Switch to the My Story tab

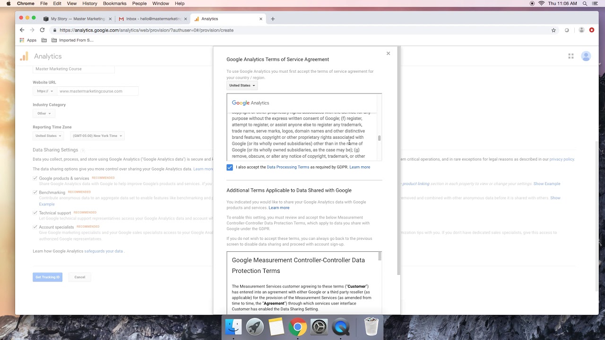(x=78, y=19)
